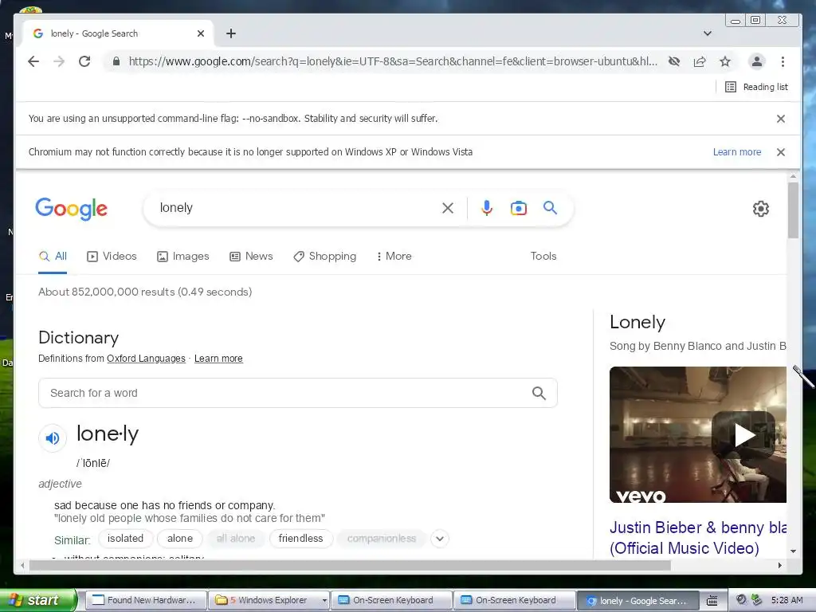The width and height of the screenshot is (816, 612).
Task: Close the lonely - Google Search tab
Action: click(201, 33)
